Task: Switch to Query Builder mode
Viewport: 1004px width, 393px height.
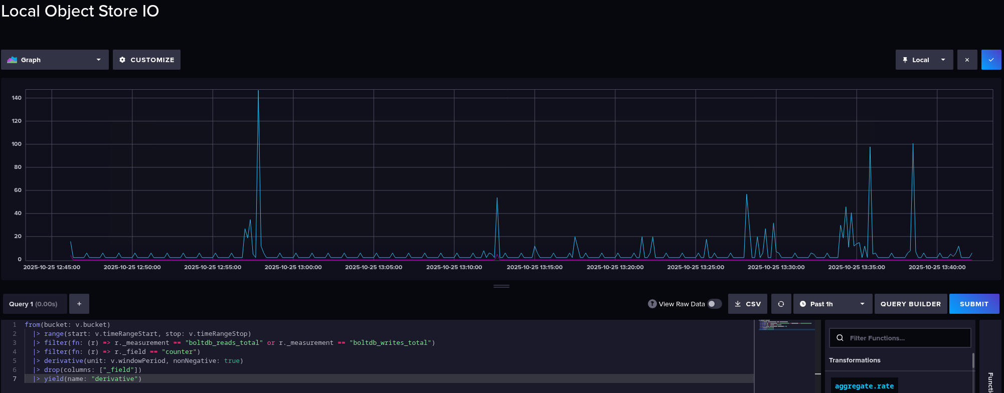Action: (910, 304)
